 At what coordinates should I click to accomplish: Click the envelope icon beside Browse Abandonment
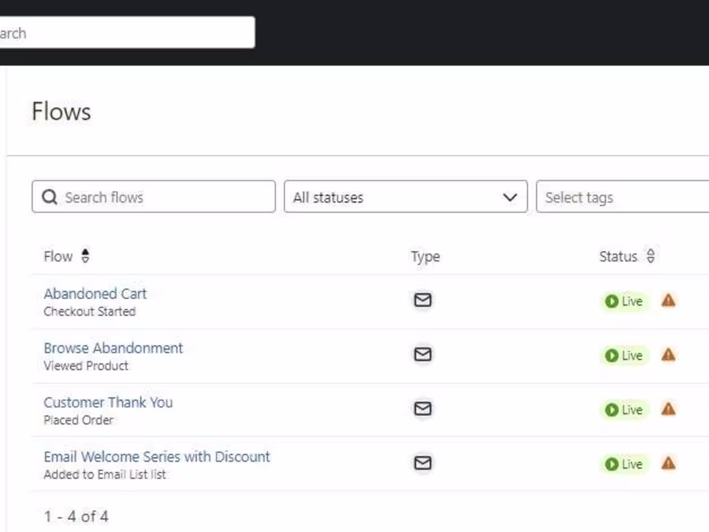click(422, 354)
